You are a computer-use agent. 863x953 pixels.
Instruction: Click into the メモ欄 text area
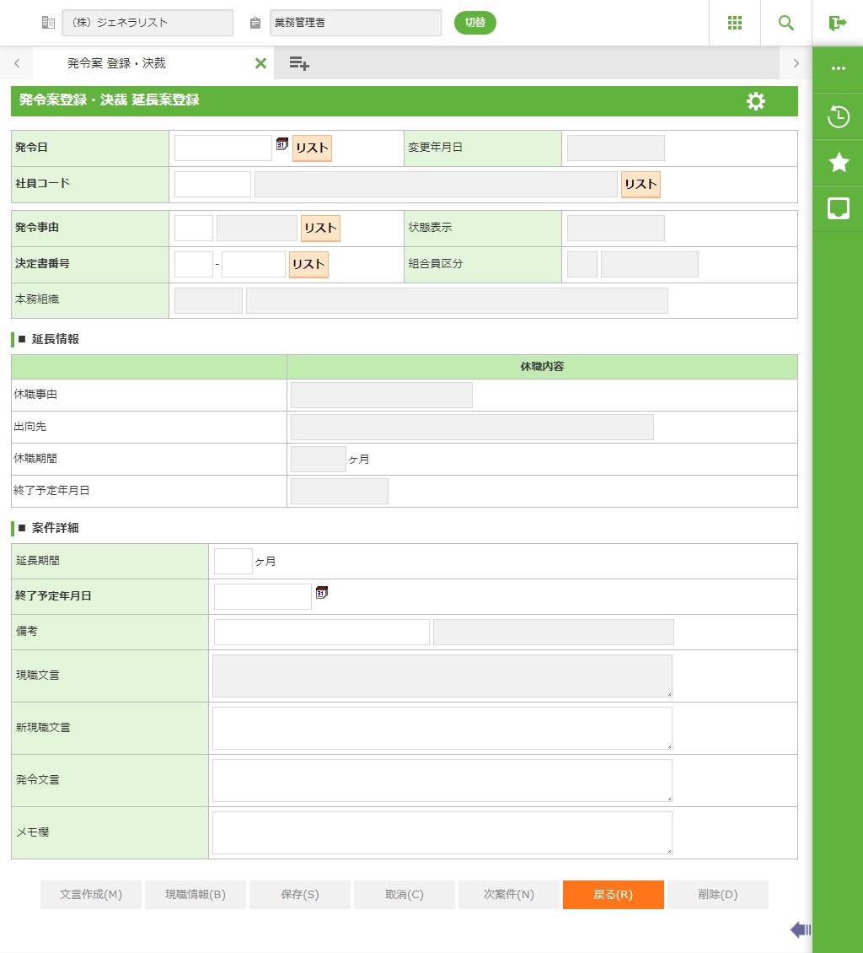pos(442,832)
